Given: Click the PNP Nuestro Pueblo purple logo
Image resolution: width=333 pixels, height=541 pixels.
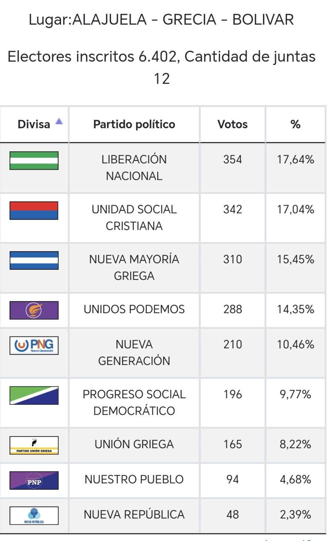Looking at the screenshot, I should [34, 479].
